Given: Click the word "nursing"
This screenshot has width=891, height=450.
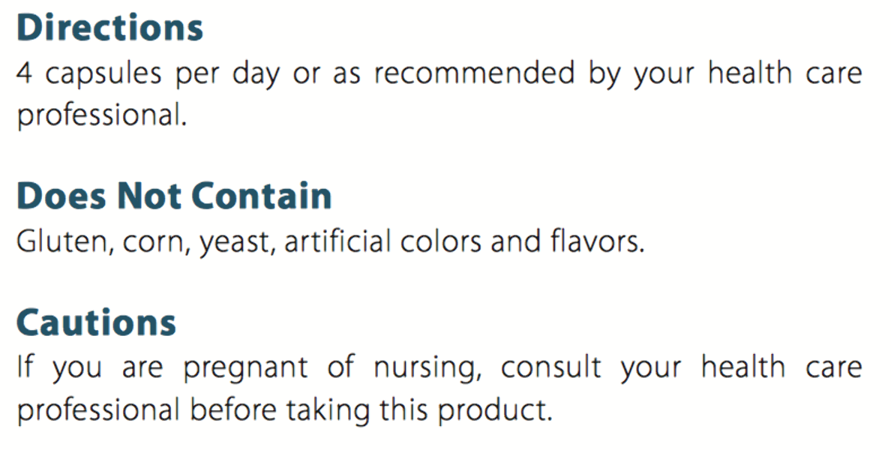Looking at the screenshot, I should coord(423,369).
